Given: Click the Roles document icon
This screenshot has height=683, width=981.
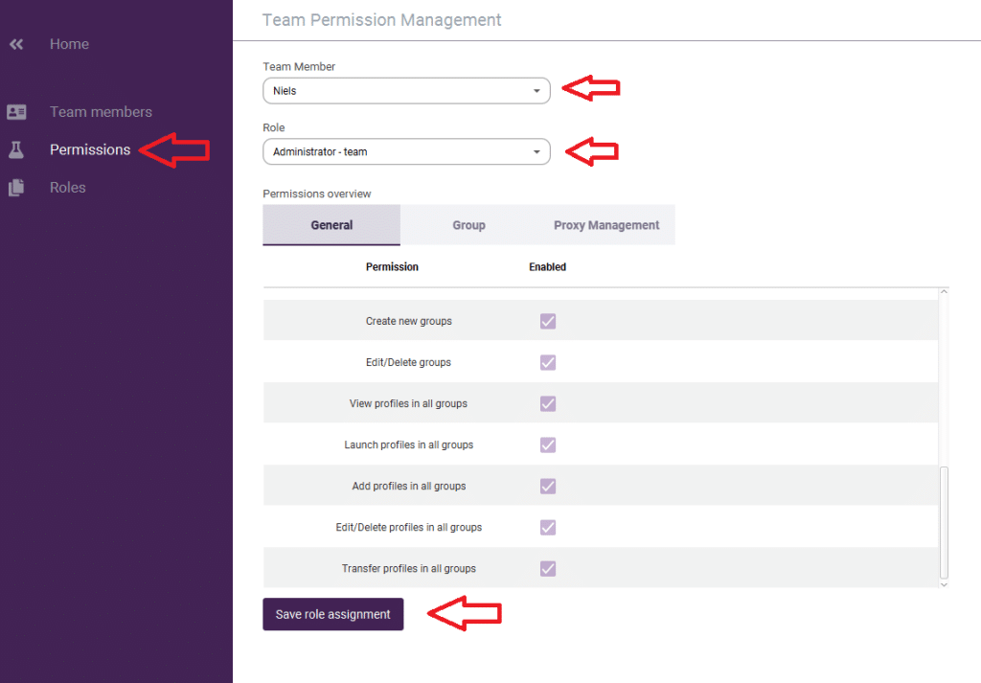Looking at the screenshot, I should click(16, 187).
